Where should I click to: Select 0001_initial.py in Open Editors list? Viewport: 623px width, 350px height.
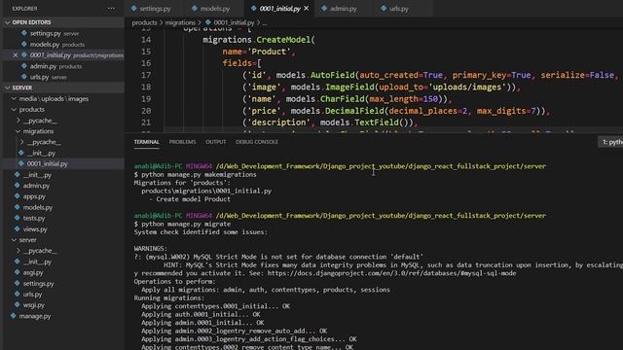point(72,55)
